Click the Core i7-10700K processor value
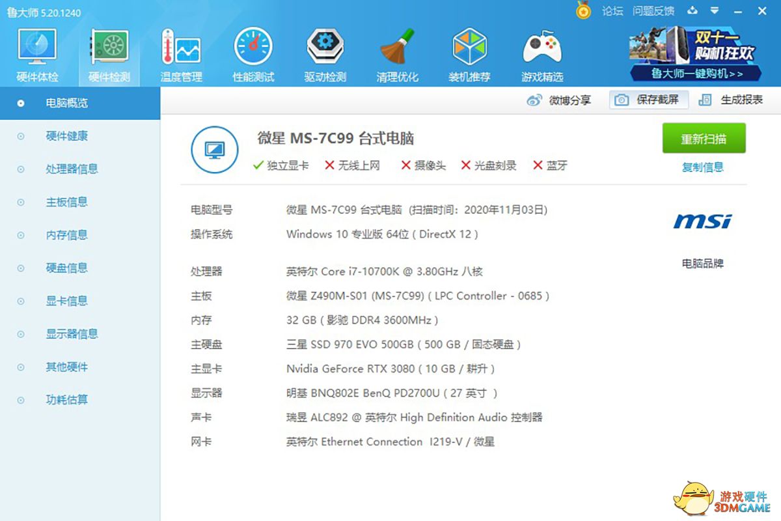The height and width of the screenshot is (521, 781). point(385,272)
